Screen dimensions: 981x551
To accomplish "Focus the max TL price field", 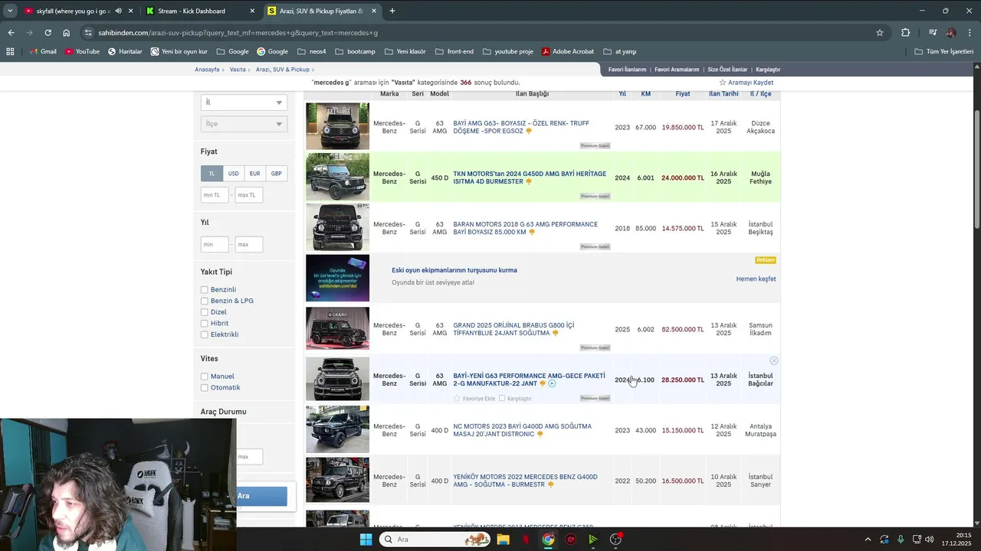I will pos(249,195).
